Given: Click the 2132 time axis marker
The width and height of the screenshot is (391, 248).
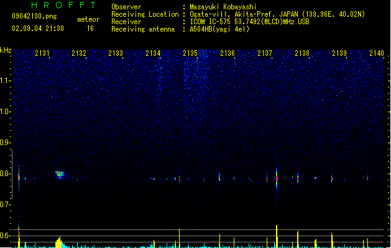Looking at the screenshot, I should tap(79, 53).
